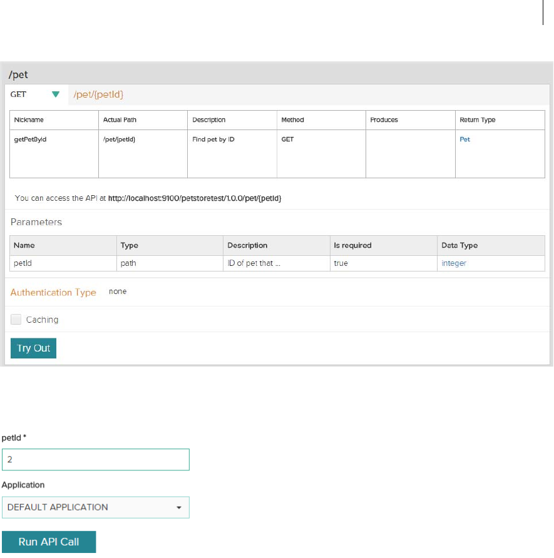This screenshot has width=554, height=558.
Task: Click the Actual Path column header
Action: (120, 120)
